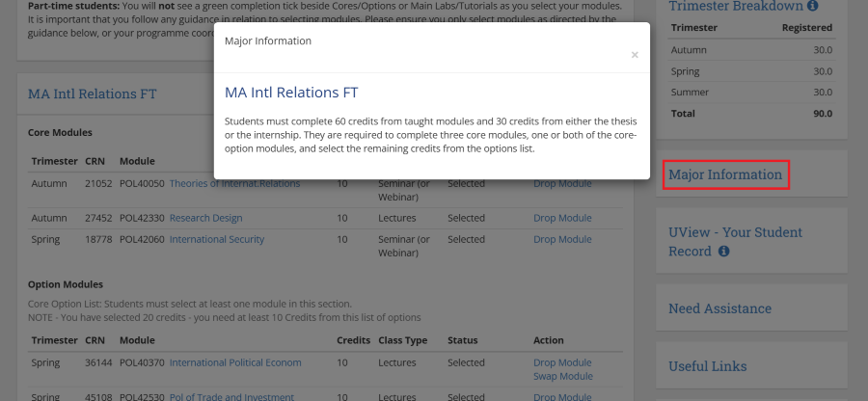Open Pol of Trade and Investment link
The width and height of the screenshot is (868, 401).
[x=231, y=396]
